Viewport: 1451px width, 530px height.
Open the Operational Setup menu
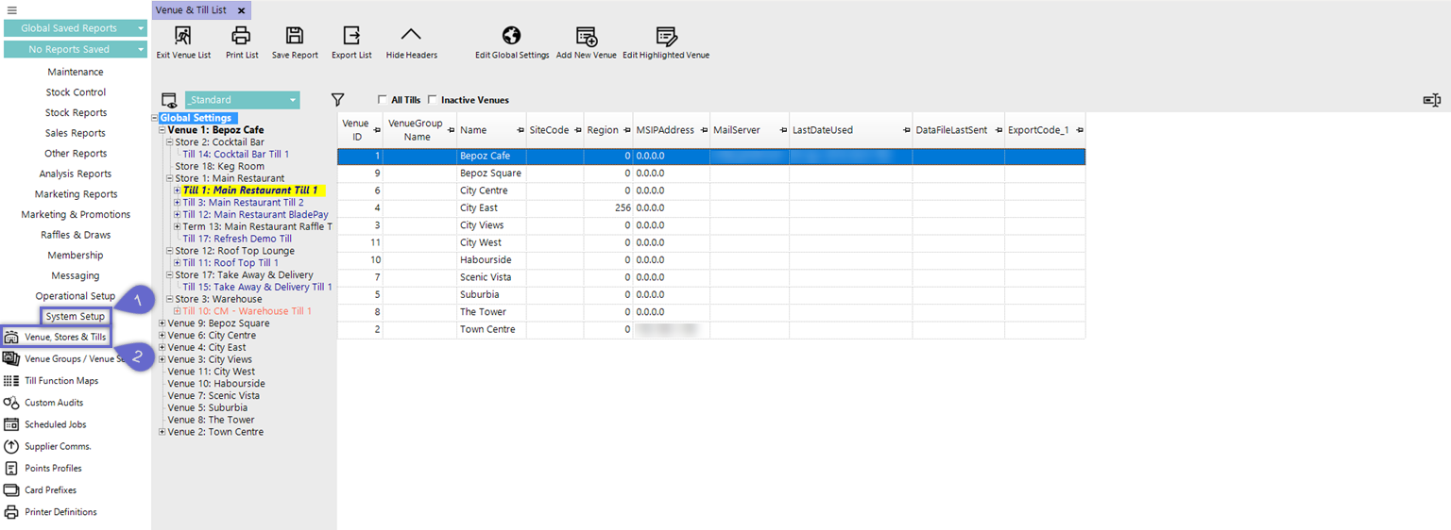(76, 296)
